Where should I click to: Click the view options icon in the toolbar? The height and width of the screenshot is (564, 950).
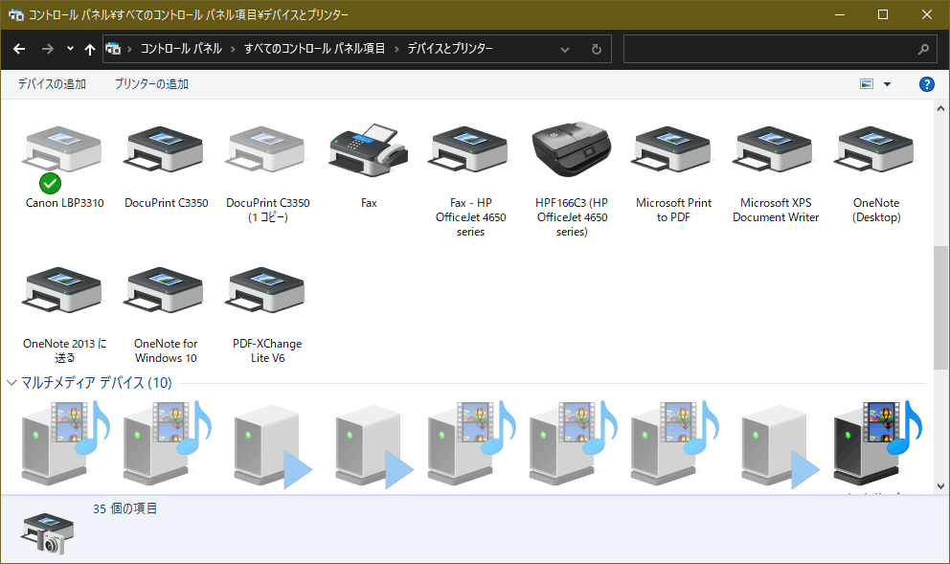coord(867,84)
